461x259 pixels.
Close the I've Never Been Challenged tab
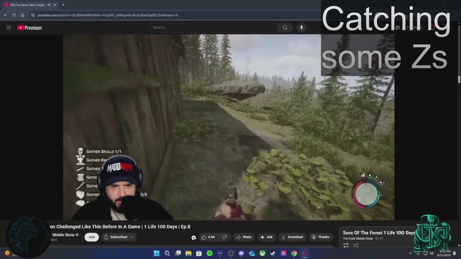[x=55, y=5]
